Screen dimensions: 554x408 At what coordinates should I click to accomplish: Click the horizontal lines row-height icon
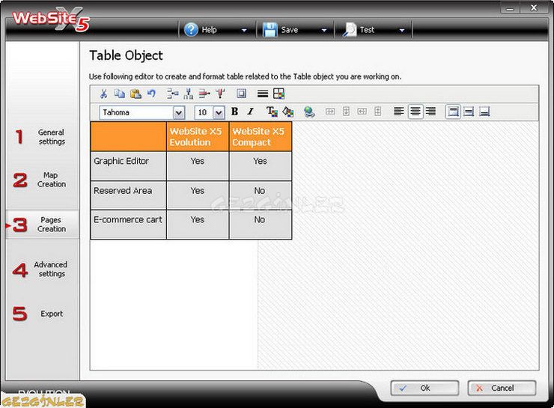pos(263,94)
